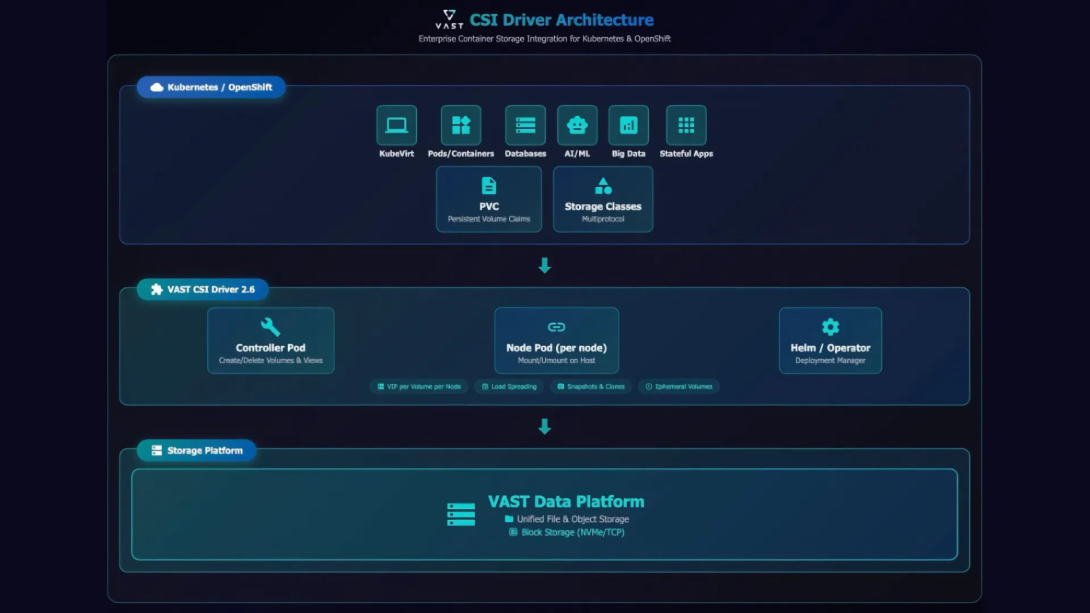
Task: Click the clock icon in Ephemeral Volumes chip
Action: tap(649, 387)
